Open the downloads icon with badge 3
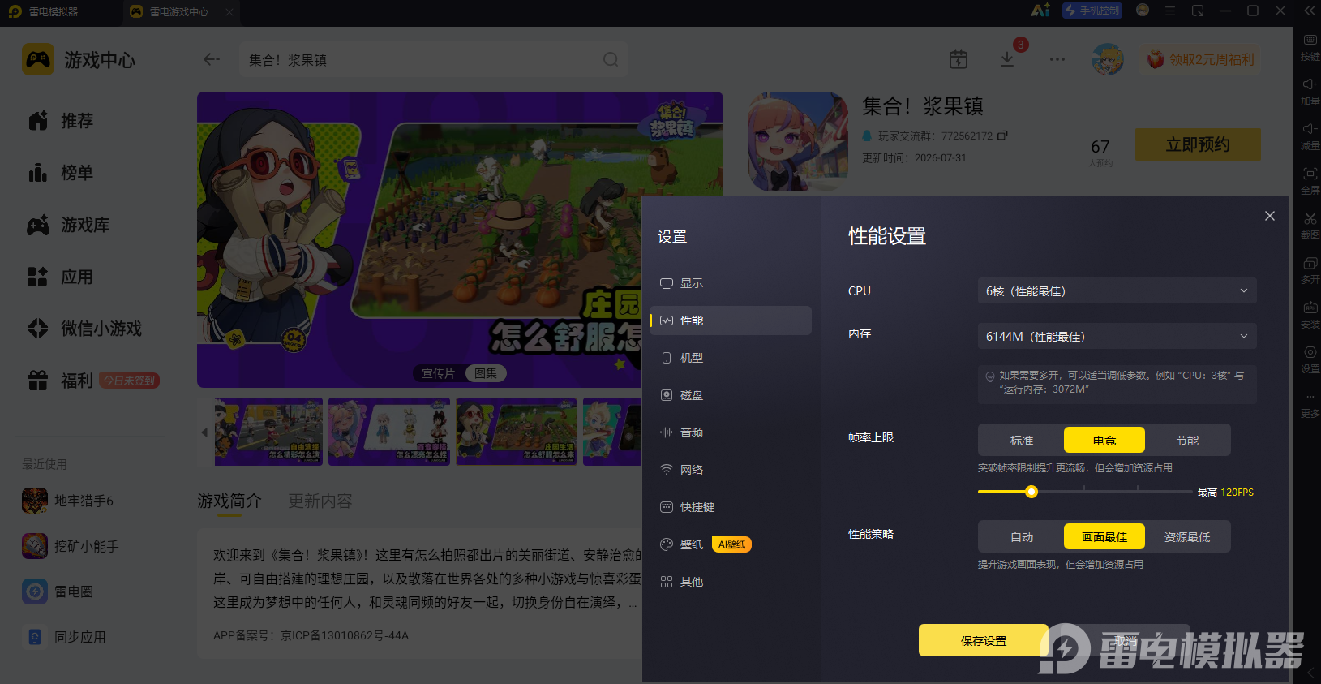The height and width of the screenshot is (684, 1321). (1007, 59)
